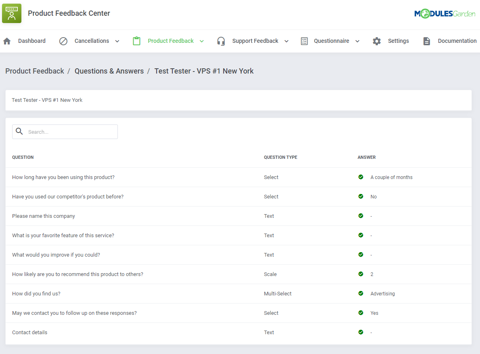Open the Documentation menu item

[457, 41]
